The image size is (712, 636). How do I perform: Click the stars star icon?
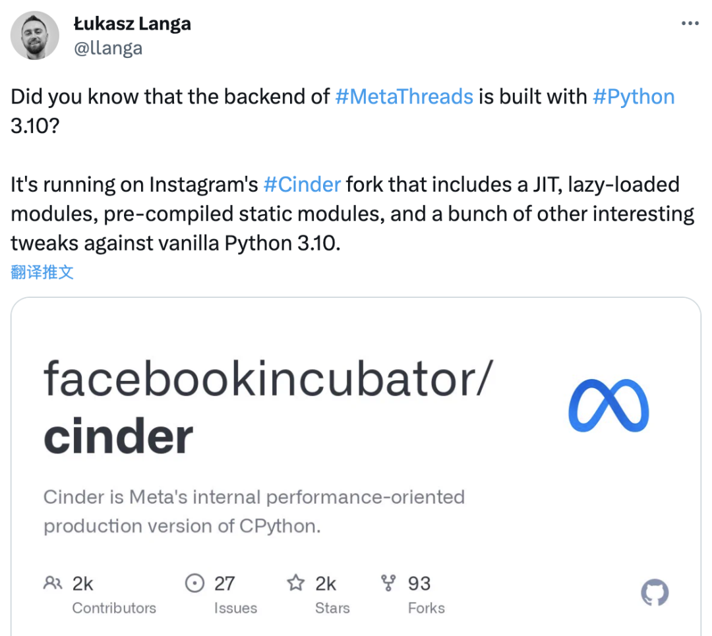[x=295, y=583]
